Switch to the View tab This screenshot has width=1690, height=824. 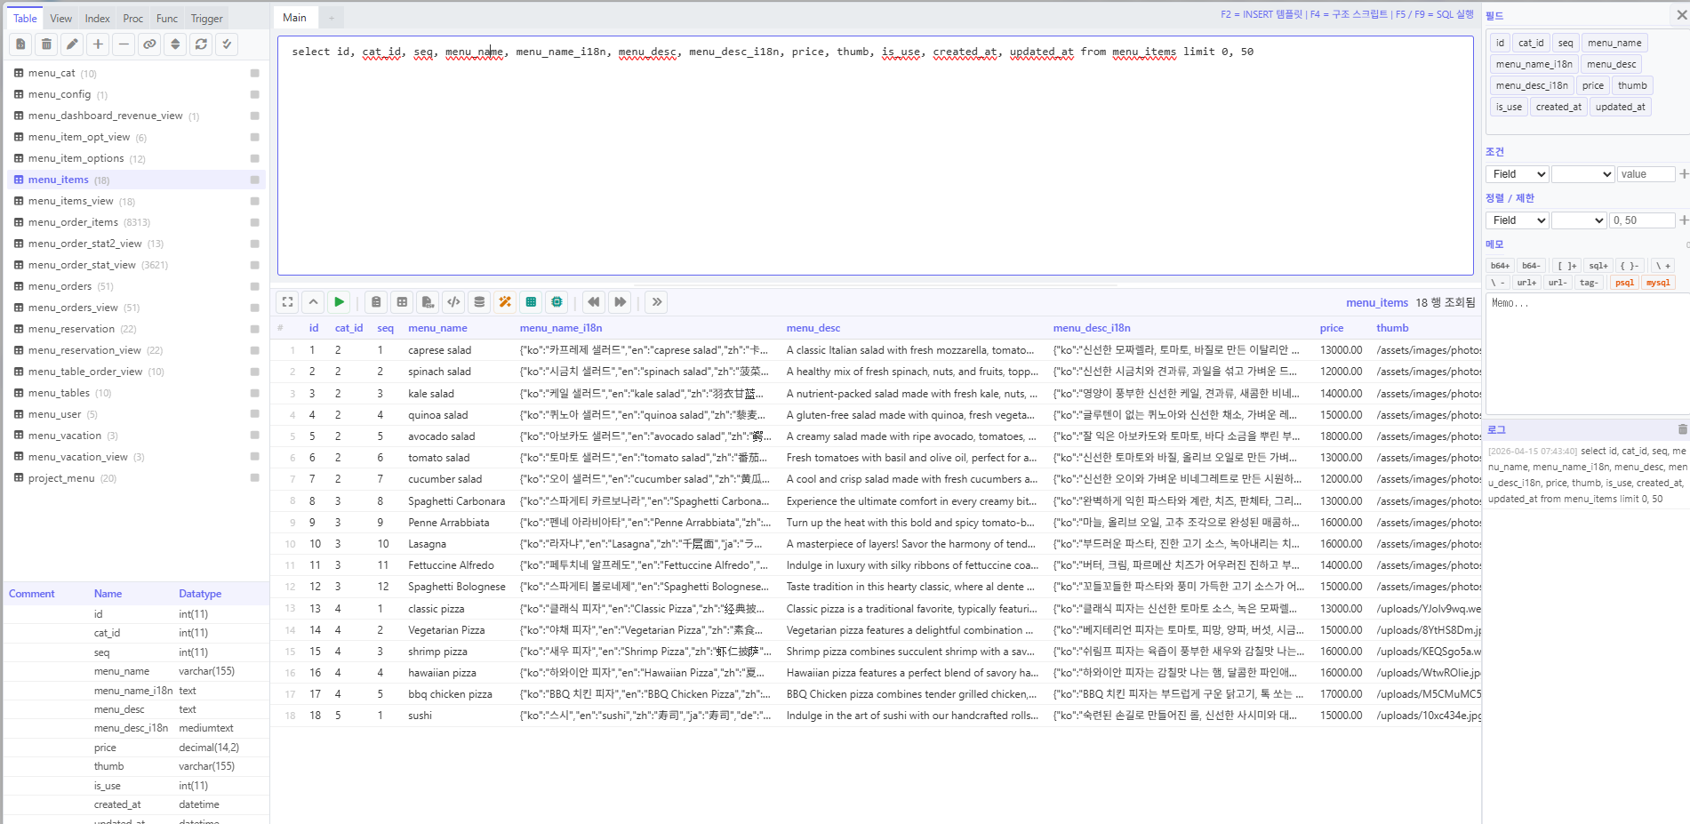coord(60,17)
